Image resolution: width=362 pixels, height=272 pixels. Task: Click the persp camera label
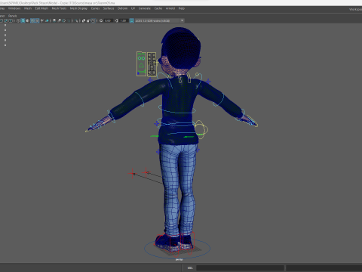[179, 259]
